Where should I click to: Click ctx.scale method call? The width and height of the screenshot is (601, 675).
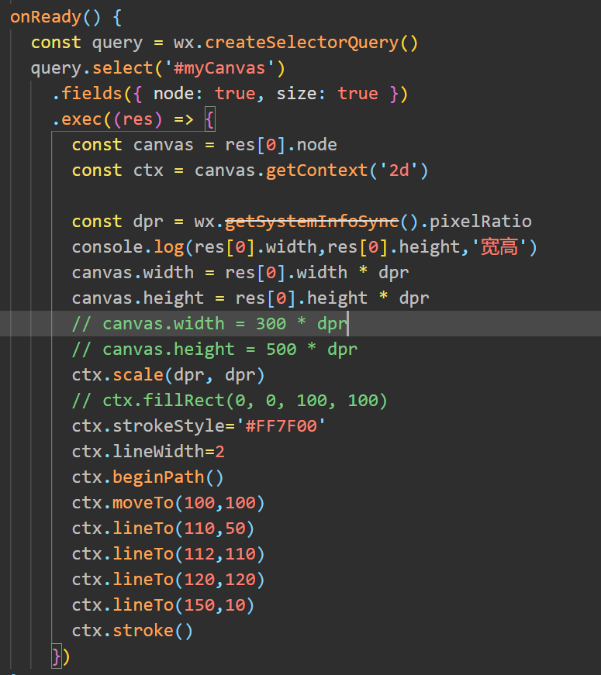(168, 375)
